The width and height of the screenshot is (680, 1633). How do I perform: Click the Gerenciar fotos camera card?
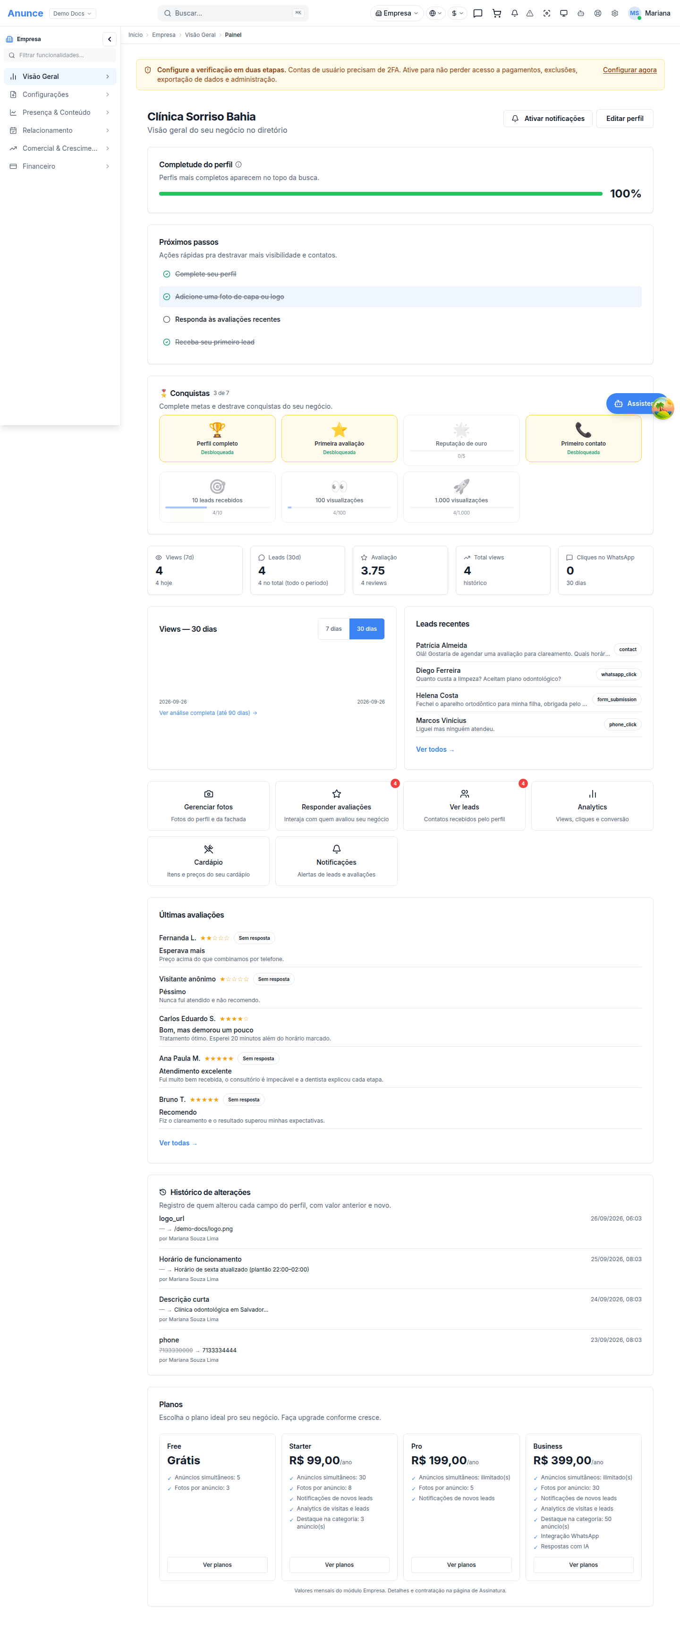tap(209, 806)
